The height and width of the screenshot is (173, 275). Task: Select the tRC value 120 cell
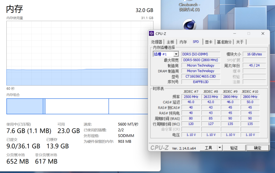click(x=191, y=124)
